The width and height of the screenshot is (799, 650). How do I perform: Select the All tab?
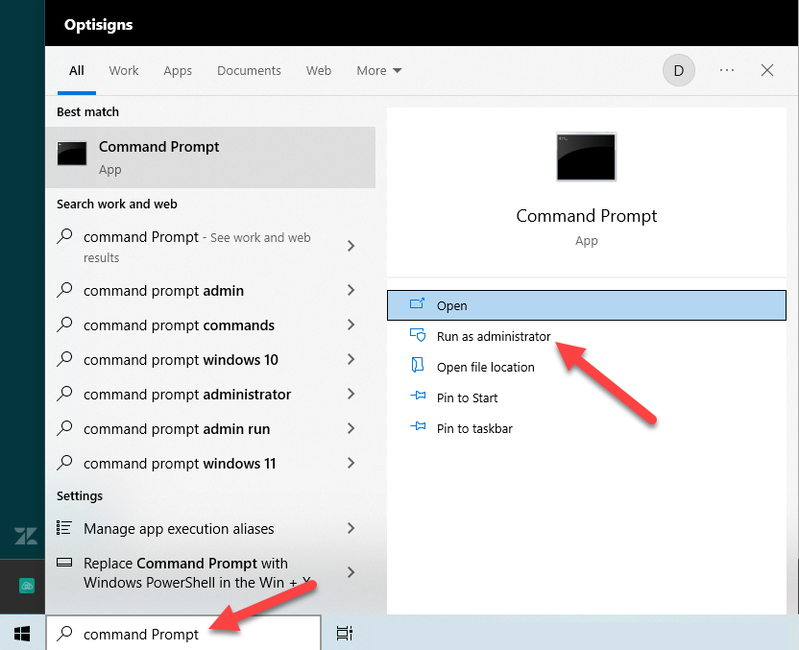click(x=77, y=70)
